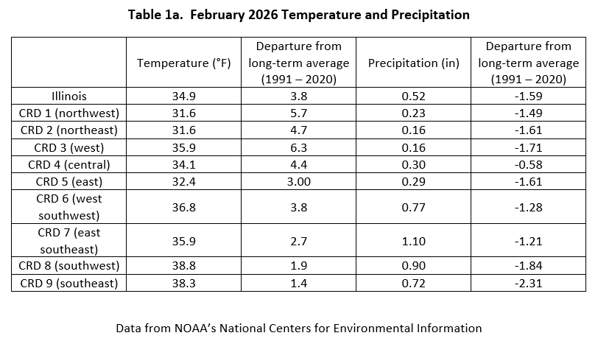Click the 'CRD 9 (southeast)' row label

[x=70, y=282]
